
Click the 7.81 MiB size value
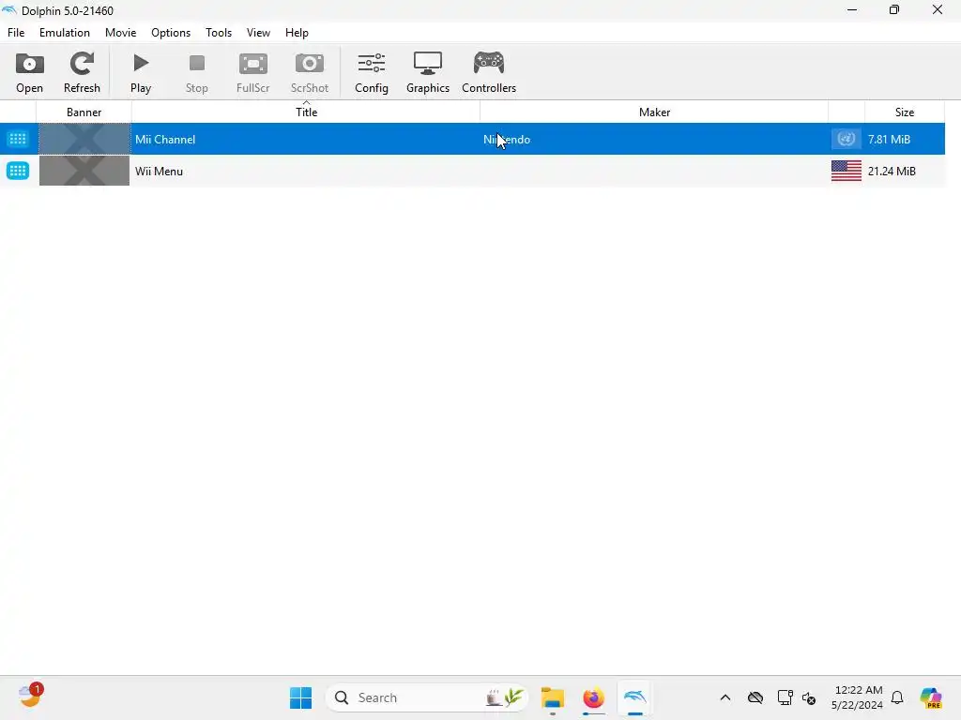(x=890, y=139)
